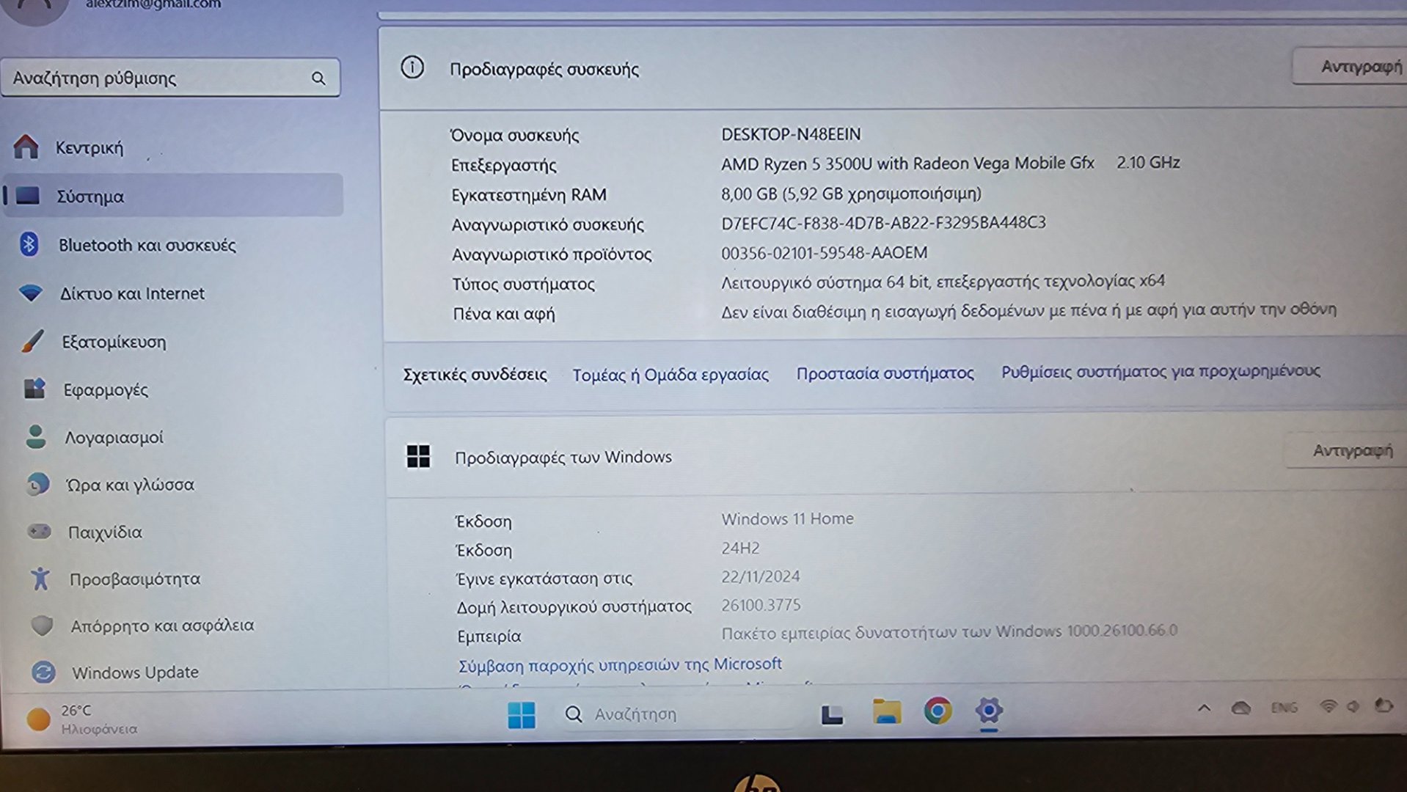Click the info icon beside Προδιαγραφές συσκευής
Screen dimensions: 1407x792
412,67
